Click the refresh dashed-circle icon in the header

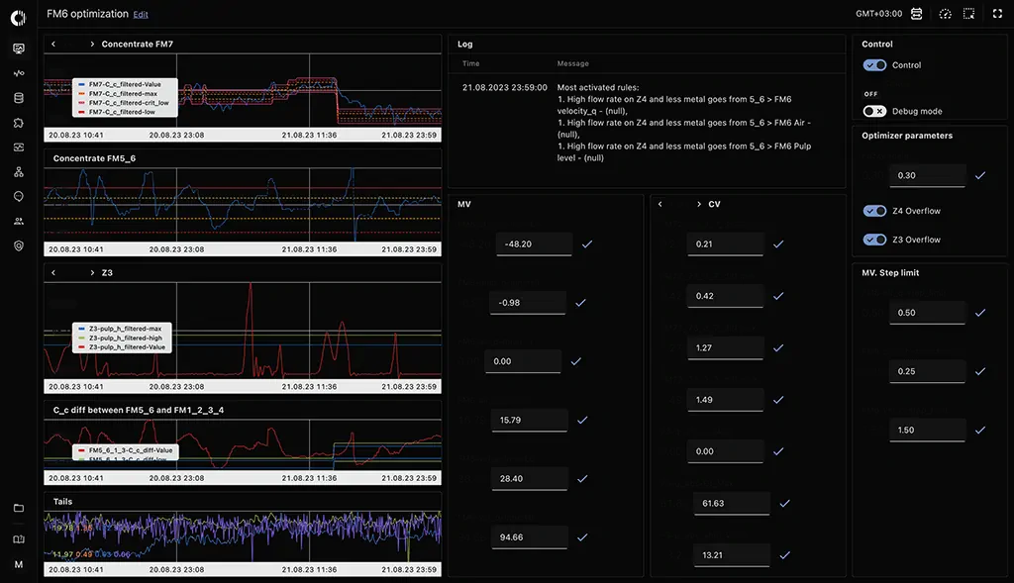pos(944,14)
